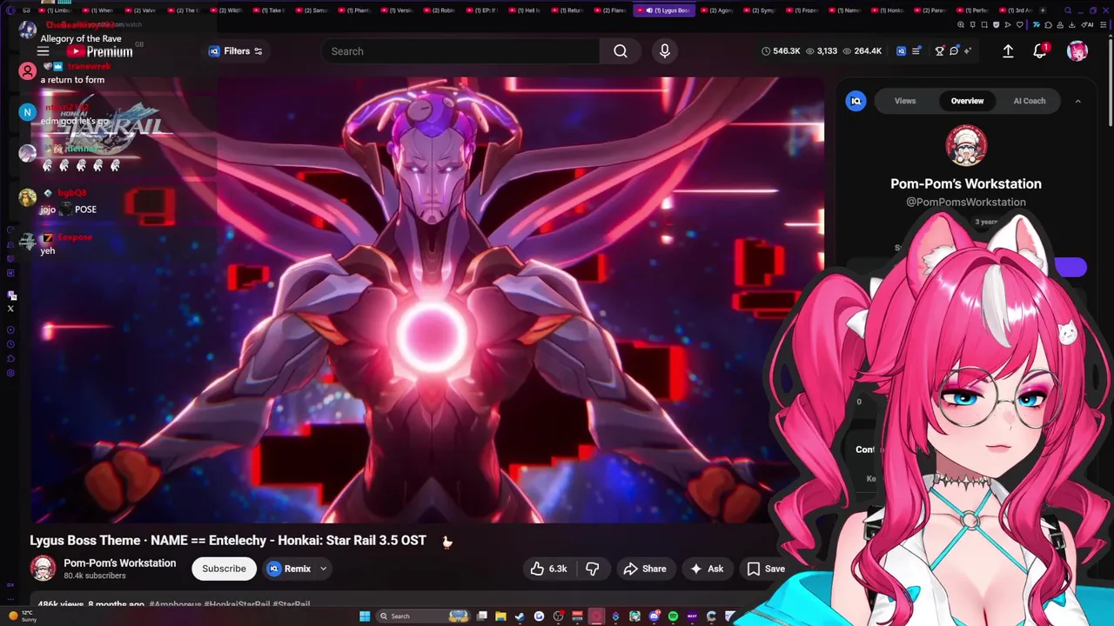Open the vidIQ sparkle AI icon
1114x626 pixels.
click(x=968, y=51)
